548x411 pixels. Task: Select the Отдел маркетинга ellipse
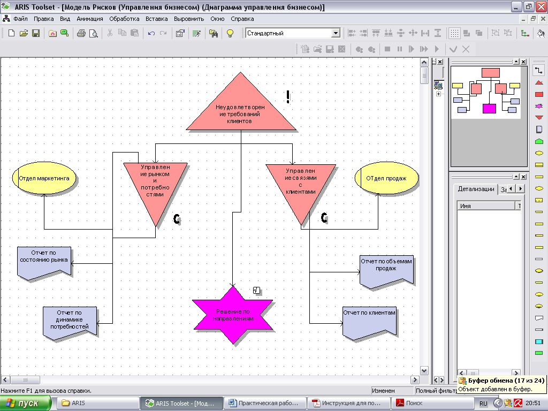coord(44,178)
